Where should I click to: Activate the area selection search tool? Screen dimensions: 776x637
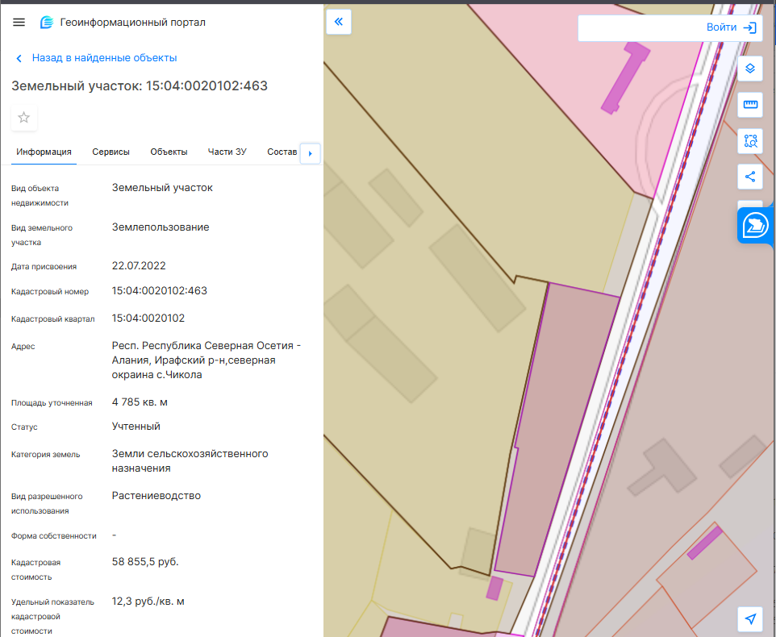coord(750,141)
